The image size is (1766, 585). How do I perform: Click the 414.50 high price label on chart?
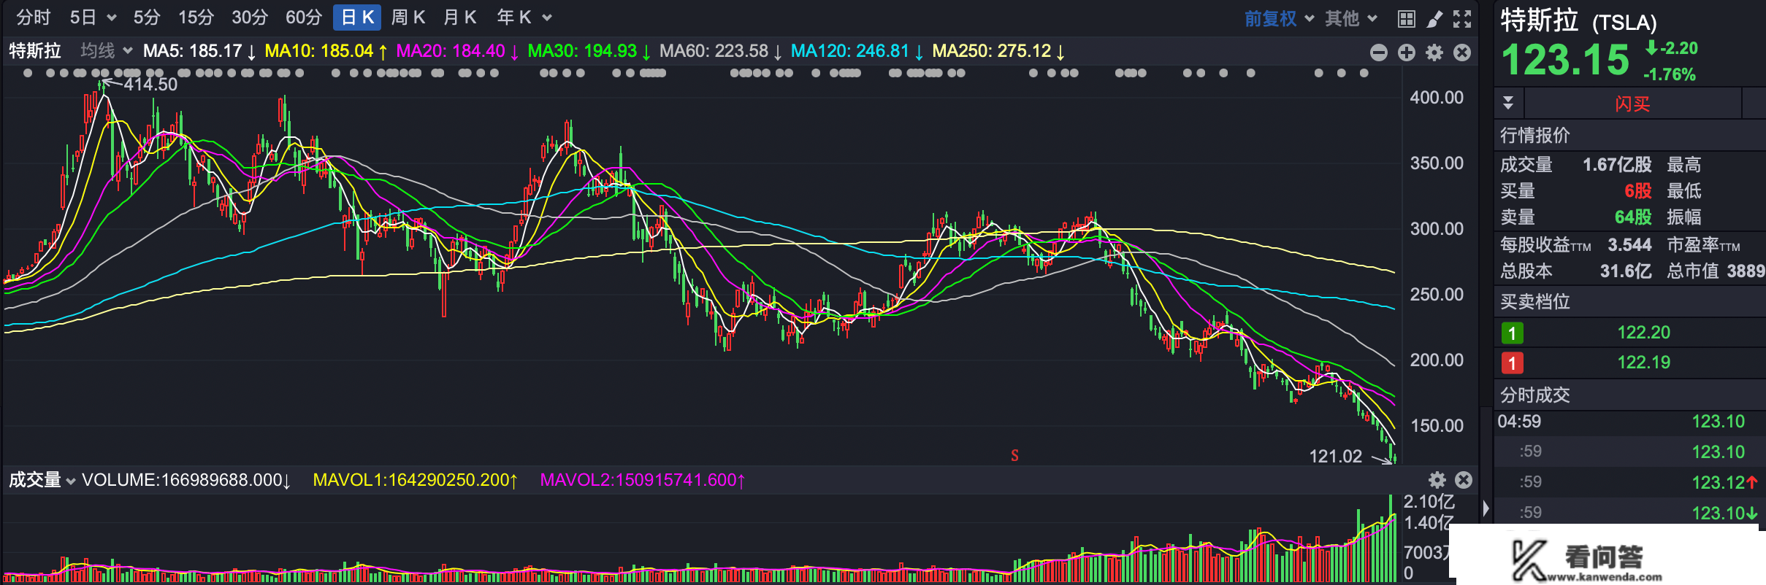150,85
